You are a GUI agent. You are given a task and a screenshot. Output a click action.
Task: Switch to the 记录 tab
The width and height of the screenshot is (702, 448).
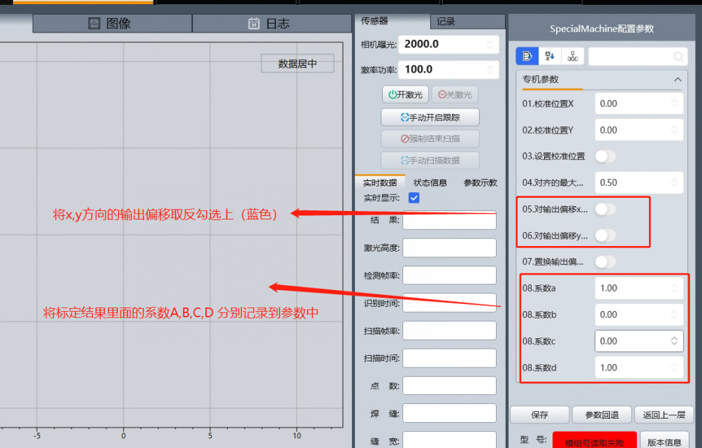pos(446,22)
